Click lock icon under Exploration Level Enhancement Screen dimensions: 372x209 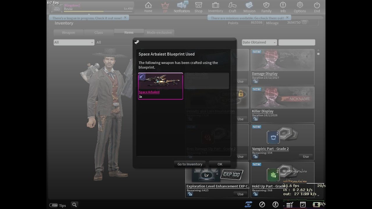coord(190,194)
